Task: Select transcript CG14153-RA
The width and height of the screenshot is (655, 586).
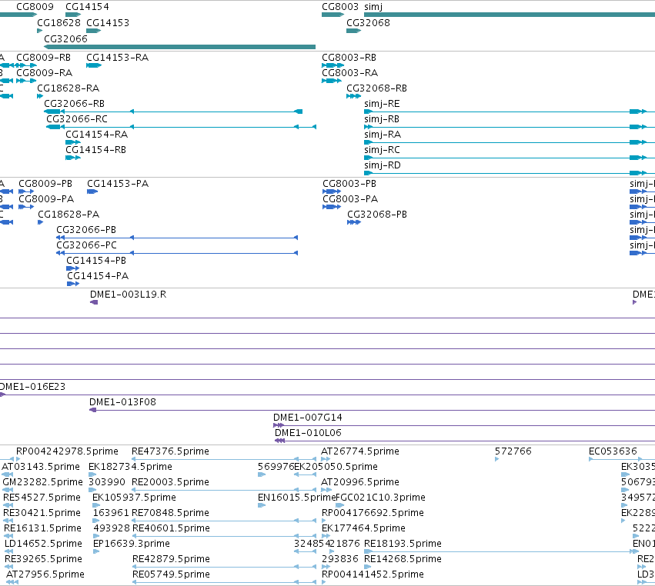Action: point(118,57)
